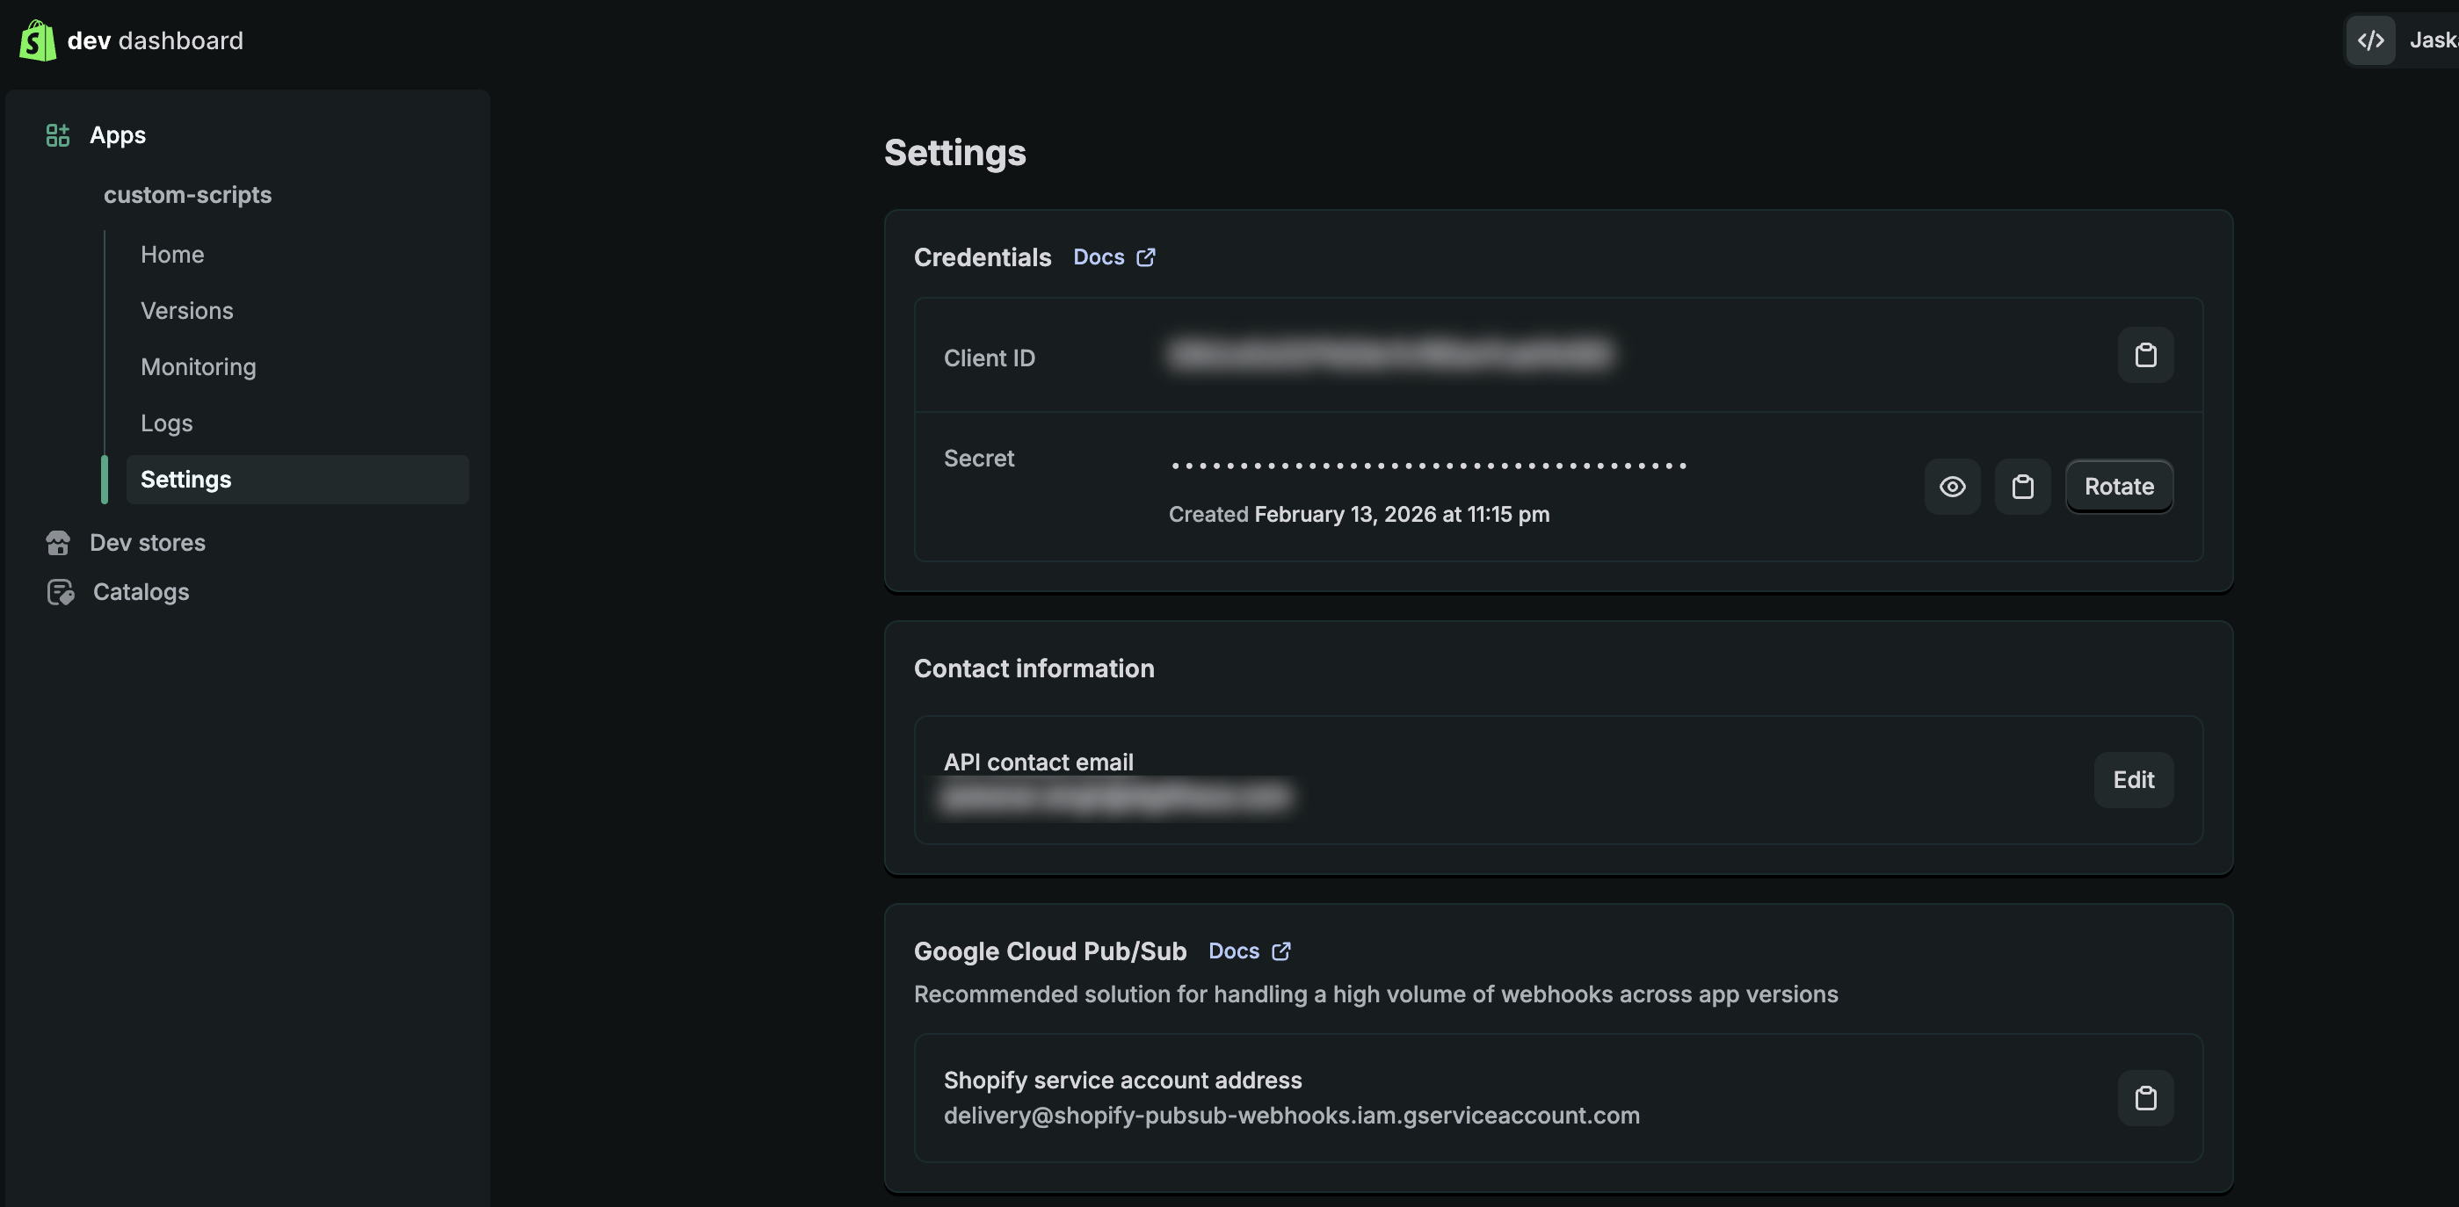Open the Credentials Docs link
2459x1207 pixels.
[1097, 257]
